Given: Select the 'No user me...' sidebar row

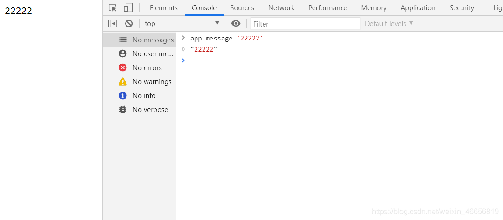Looking at the screenshot, I should (139, 54).
